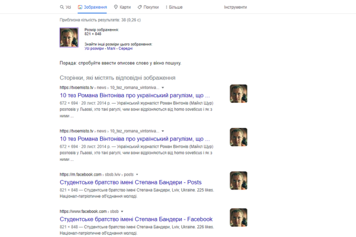Open thumbnail of the m.facebook.com Posts result
This screenshot has width=356, height=237.
tap(238, 181)
